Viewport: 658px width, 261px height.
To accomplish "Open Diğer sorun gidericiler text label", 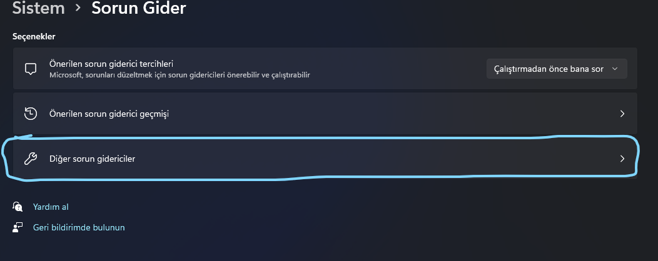I will click(x=93, y=159).
